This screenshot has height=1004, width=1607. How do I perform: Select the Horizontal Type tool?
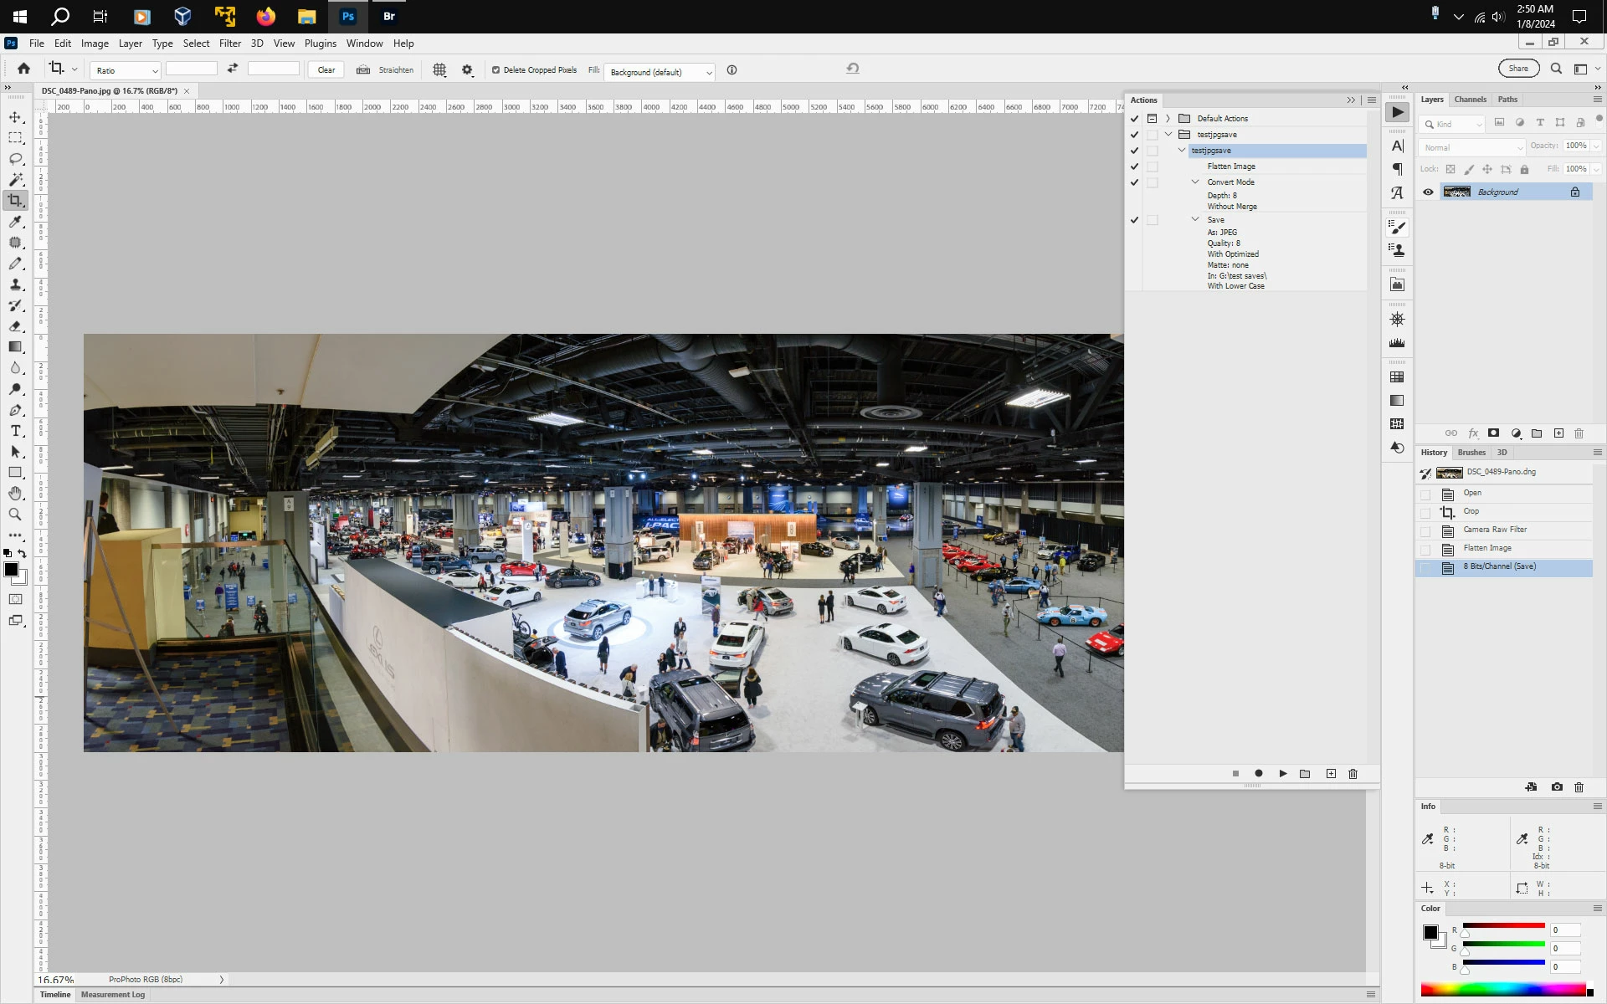(15, 431)
